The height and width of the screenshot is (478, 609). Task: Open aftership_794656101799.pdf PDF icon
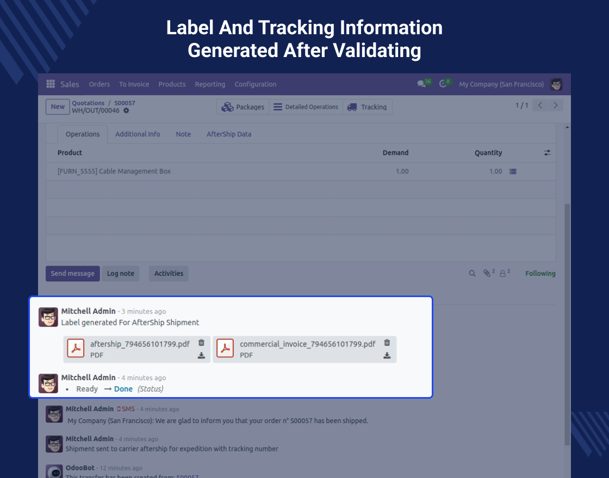(76, 348)
